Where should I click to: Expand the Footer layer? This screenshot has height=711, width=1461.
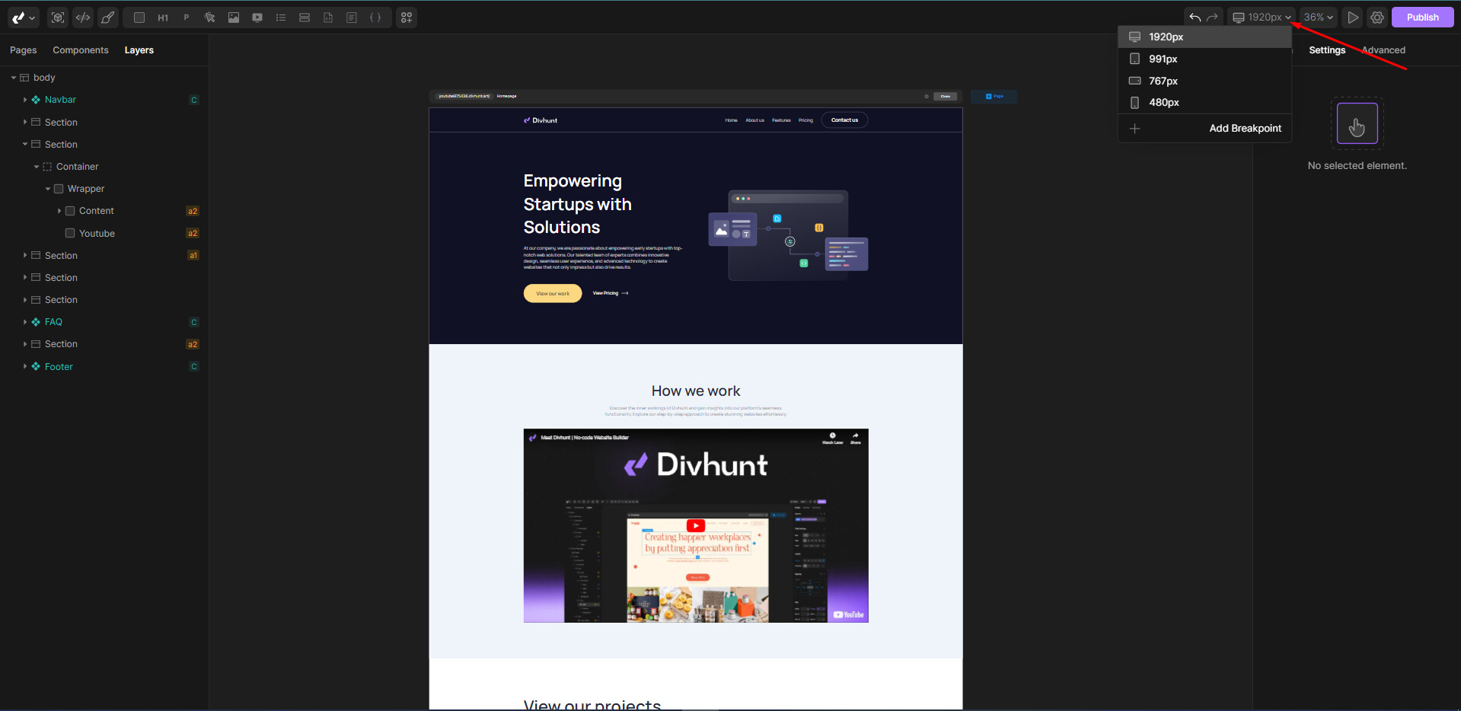pyautogui.click(x=25, y=367)
